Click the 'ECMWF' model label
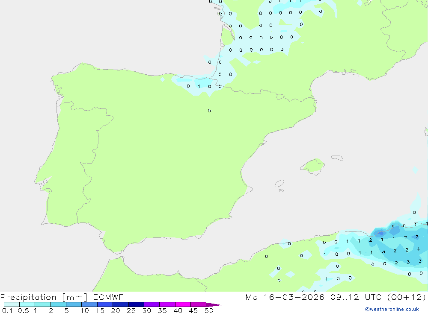The width and height of the screenshot is (428, 313). point(108,297)
